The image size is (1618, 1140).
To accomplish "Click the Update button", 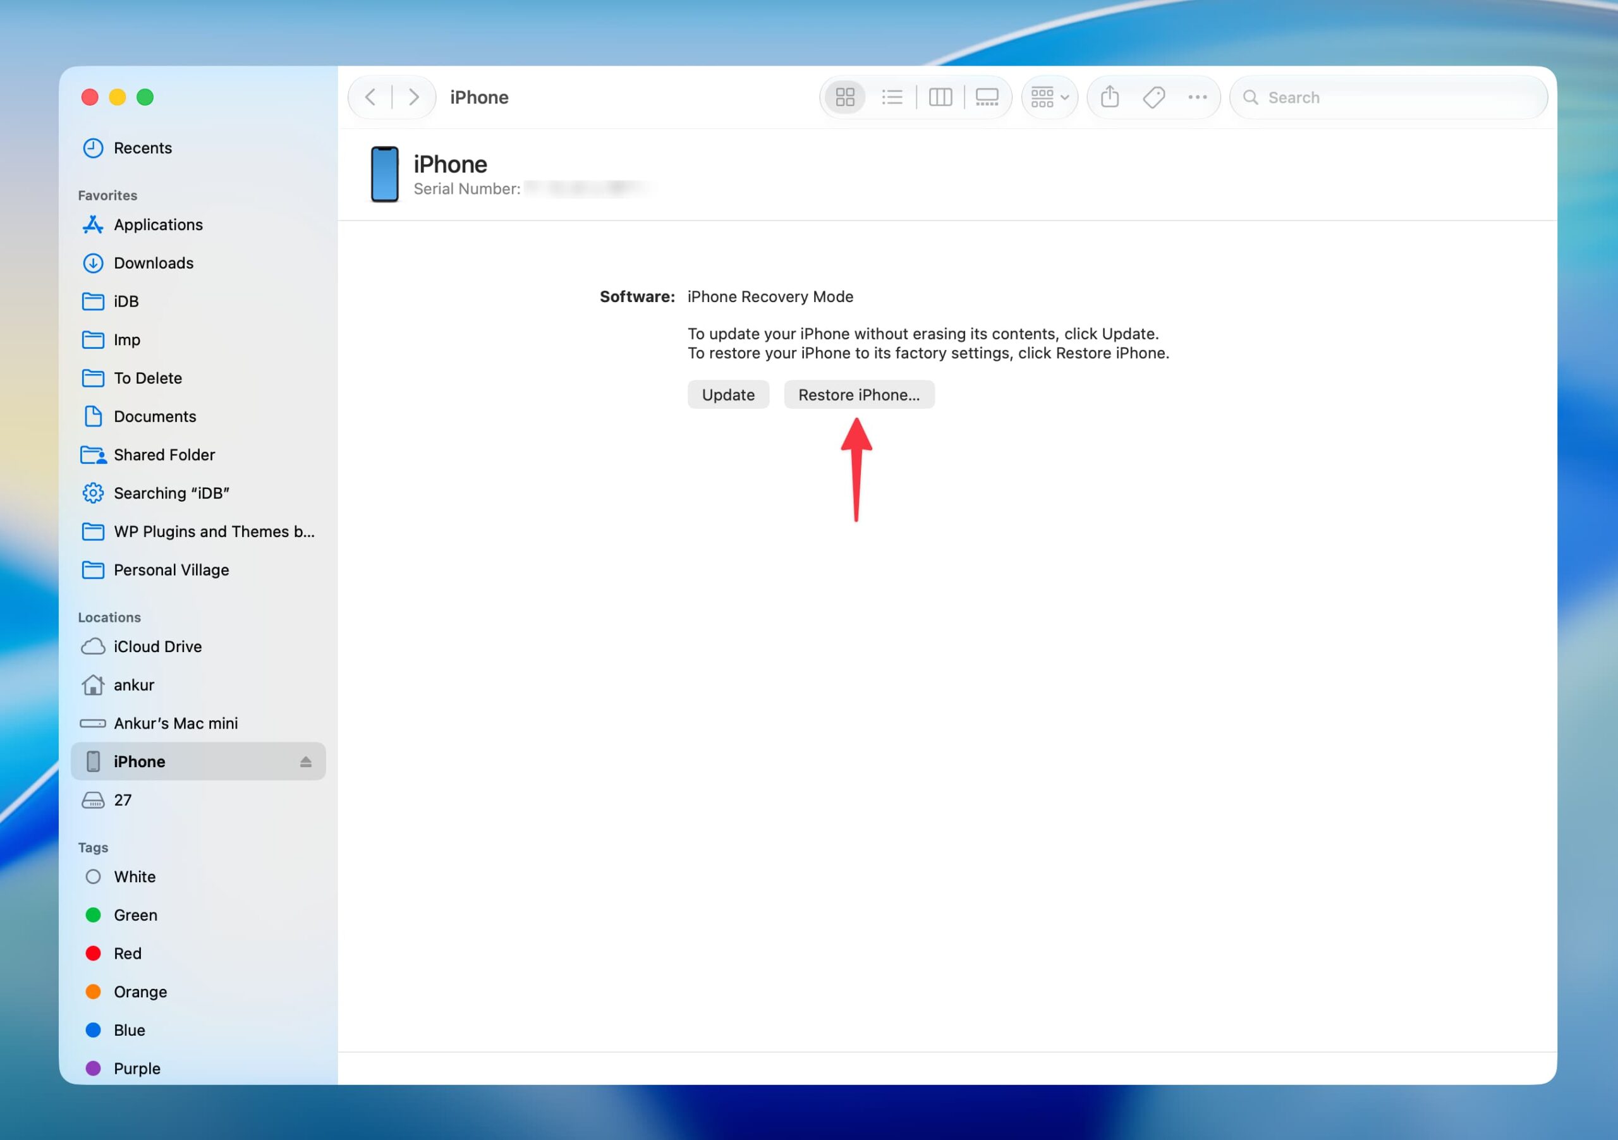I will coord(728,394).
